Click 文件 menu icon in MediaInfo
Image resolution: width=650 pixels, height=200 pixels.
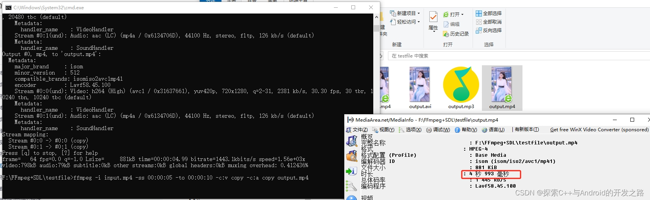[349, 130]
